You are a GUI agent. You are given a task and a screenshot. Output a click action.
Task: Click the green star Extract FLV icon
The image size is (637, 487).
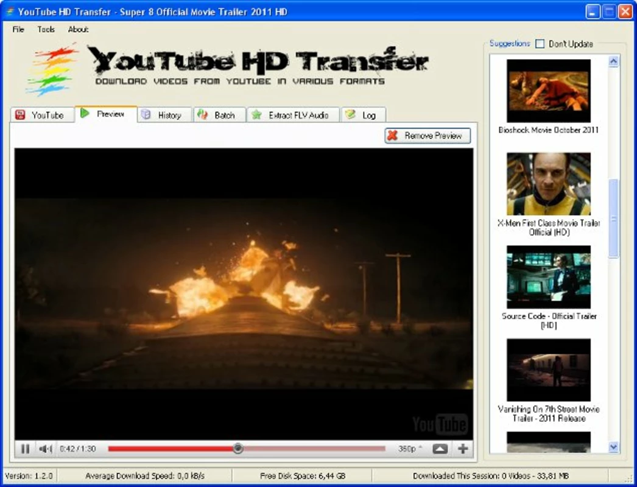[x=256, y=114]
